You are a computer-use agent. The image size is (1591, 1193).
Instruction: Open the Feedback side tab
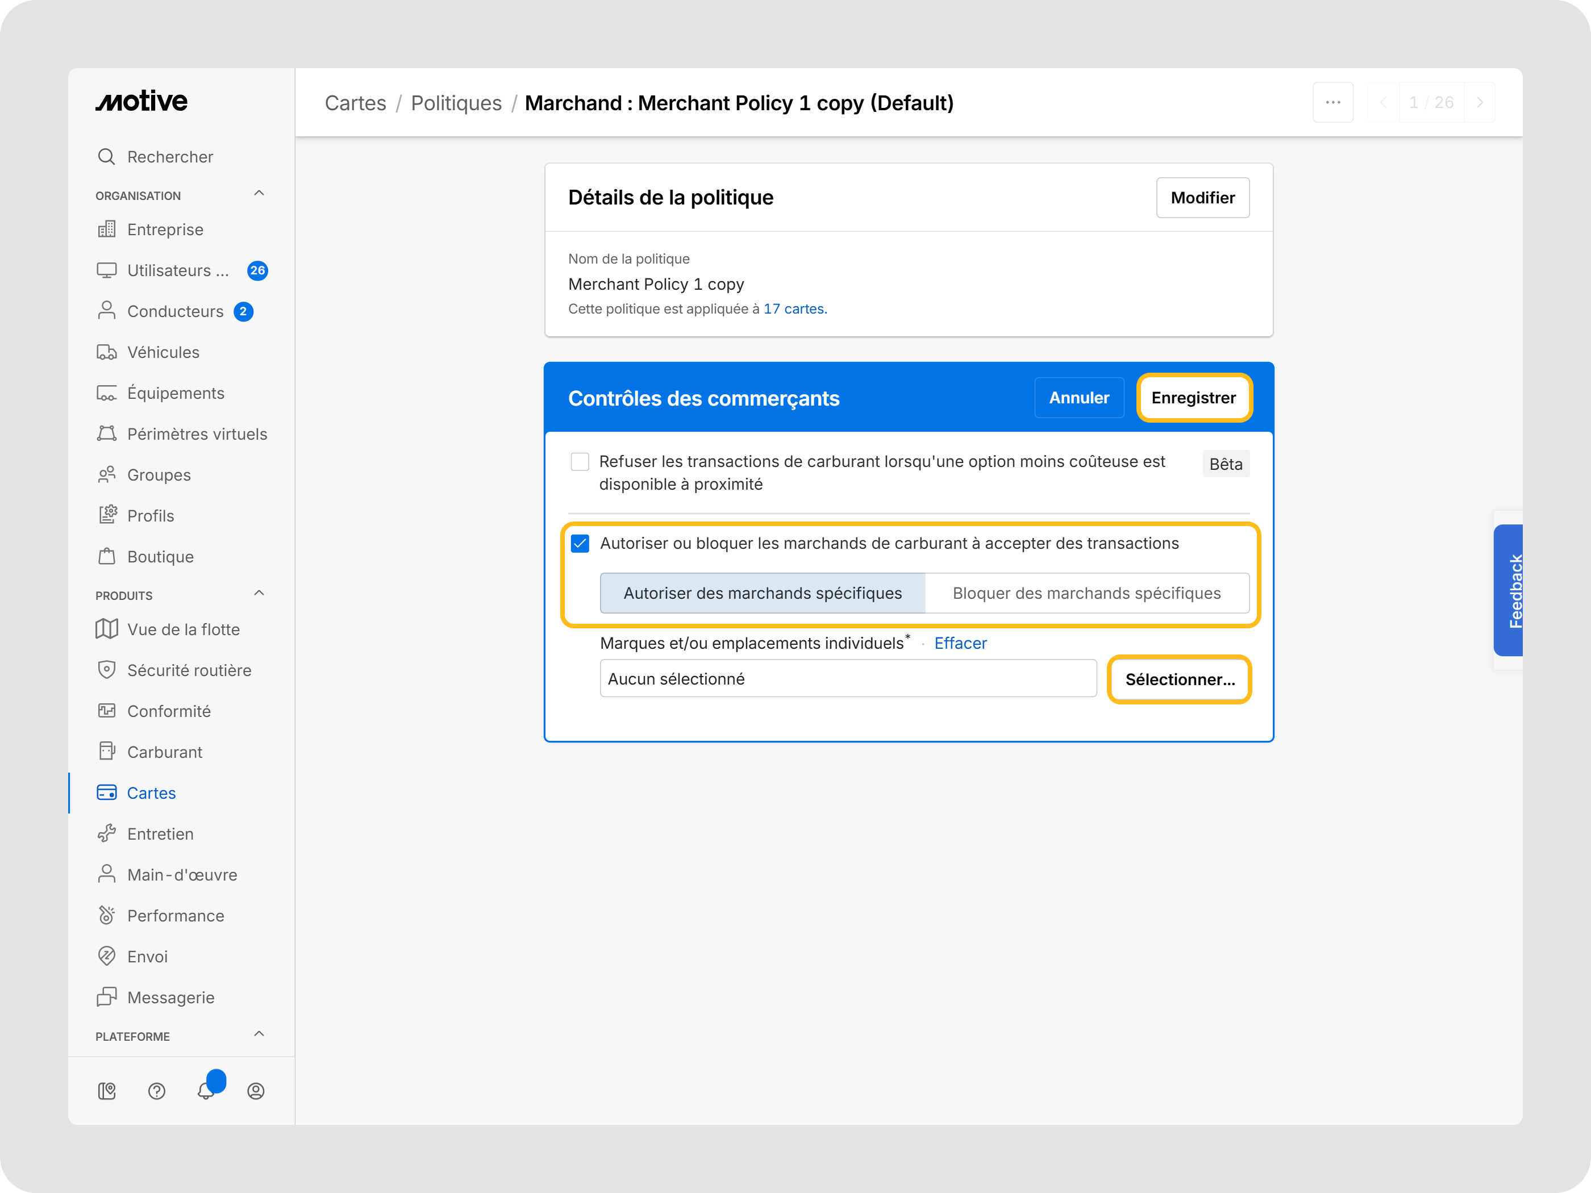[1508, 590]
